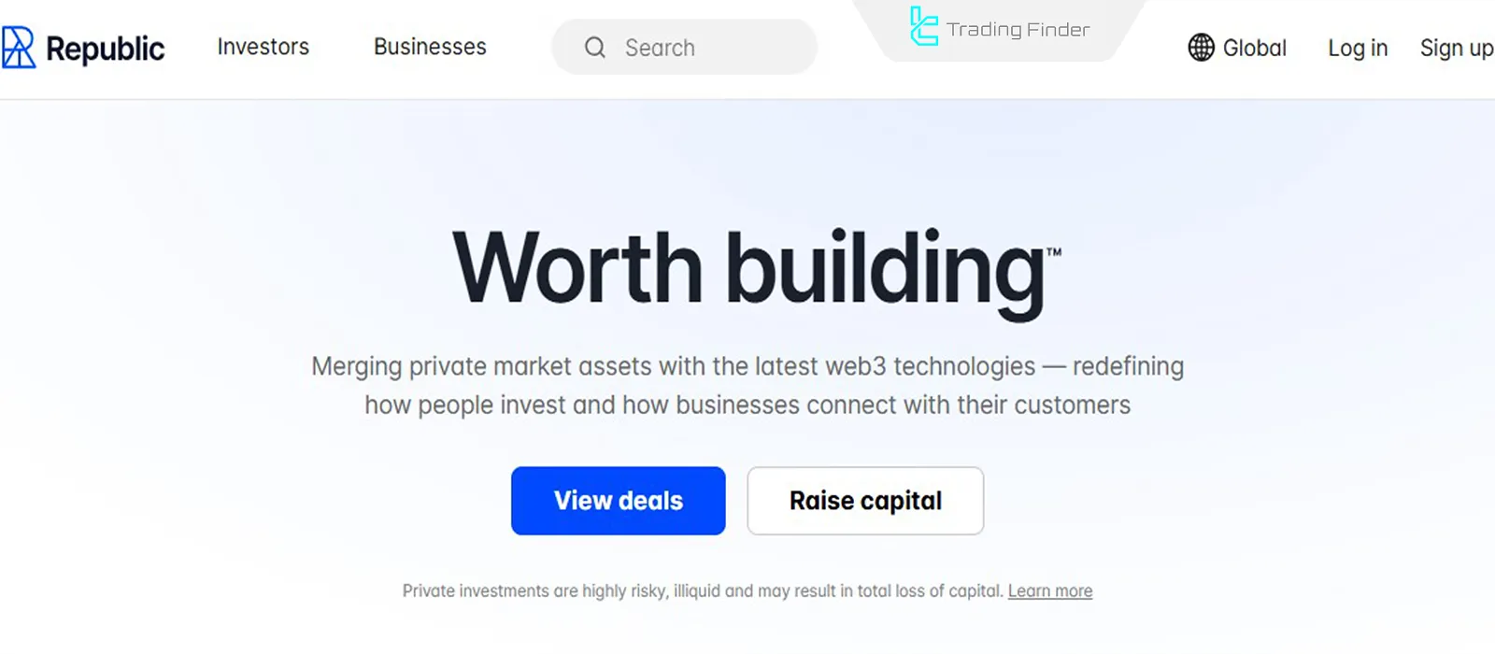
Task: Open the Log in page
Action: (1358, 48)
